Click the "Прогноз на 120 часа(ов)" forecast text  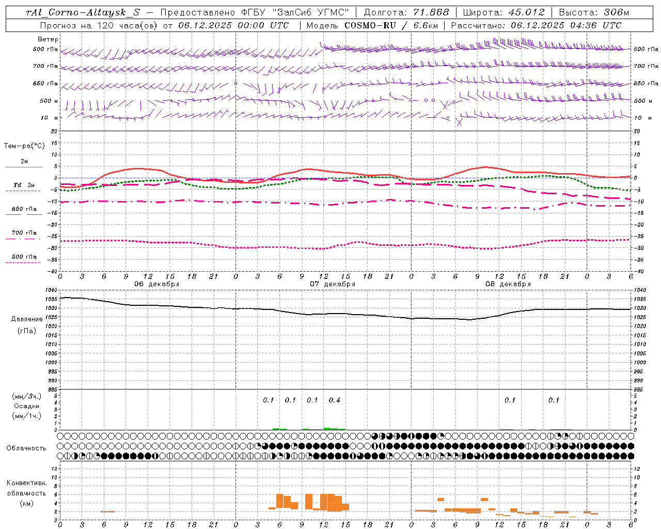99,25
